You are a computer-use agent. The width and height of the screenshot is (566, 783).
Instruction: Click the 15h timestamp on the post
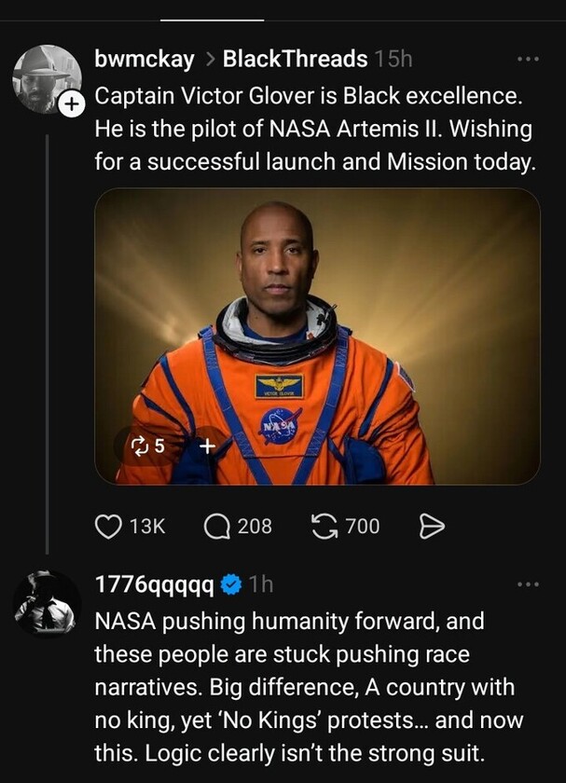(393, 60)
